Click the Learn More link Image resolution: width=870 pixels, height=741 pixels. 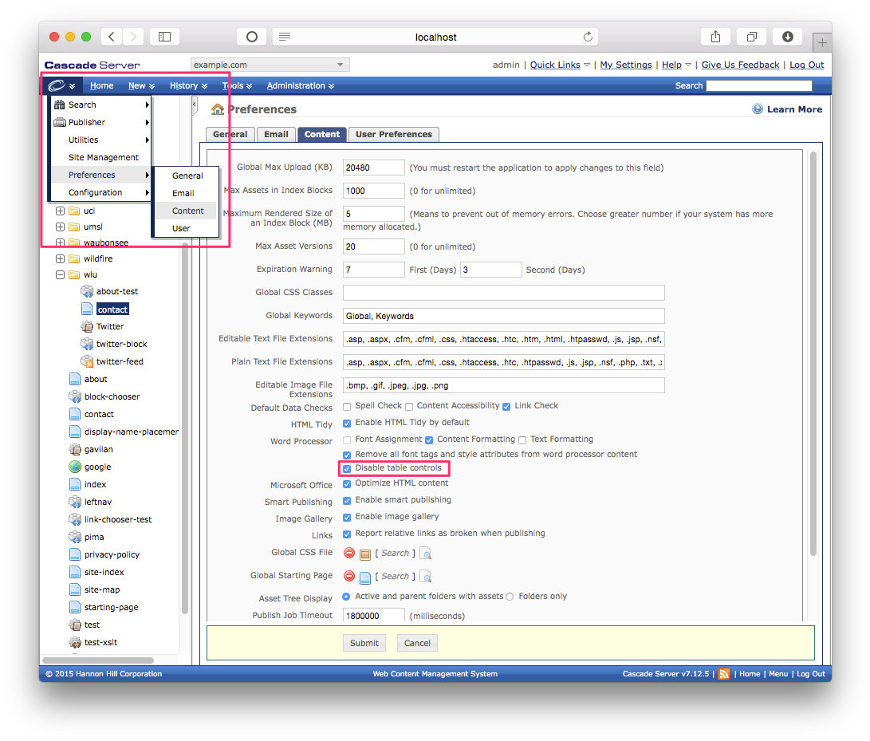794,109
